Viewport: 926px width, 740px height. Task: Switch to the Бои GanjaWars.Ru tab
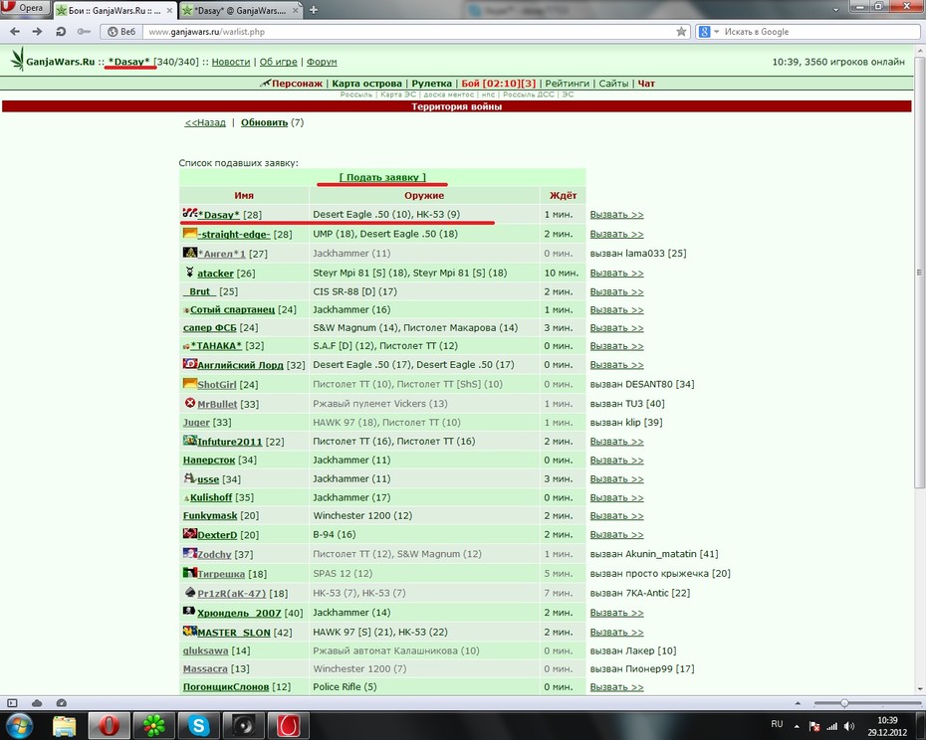click(x=115, y=10)
